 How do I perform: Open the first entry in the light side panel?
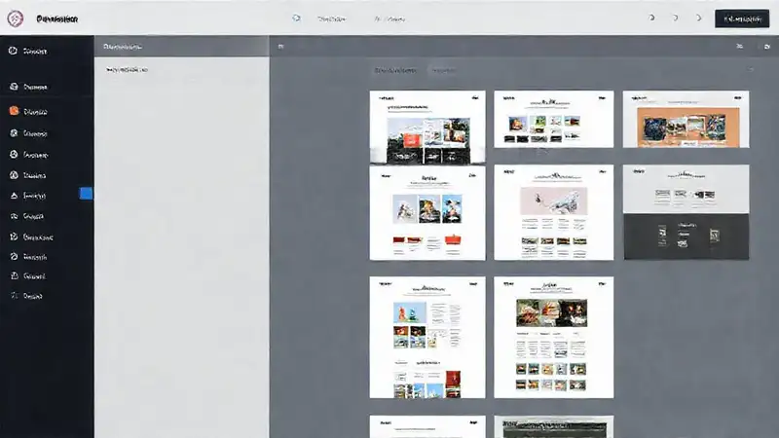127,70
